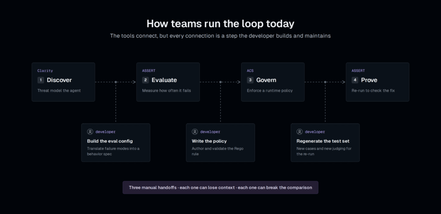The height and width of the screenshot is (214, 441).
Task: Click the 'Three manual handoffs' banner
Action: (220, 187)
